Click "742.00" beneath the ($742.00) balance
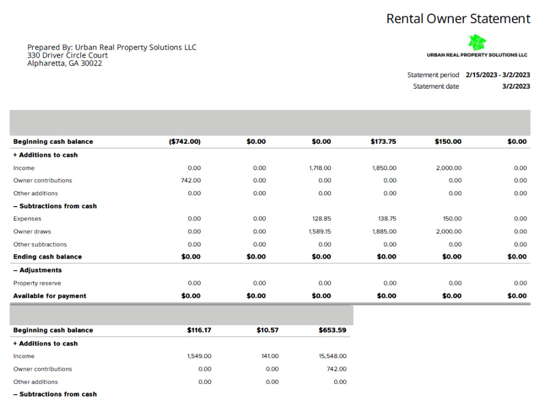 (191, 180)
